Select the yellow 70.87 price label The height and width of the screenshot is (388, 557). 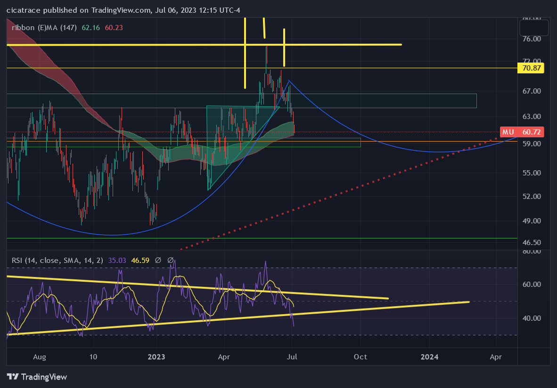pyautogui.click(x=531, y=68)
